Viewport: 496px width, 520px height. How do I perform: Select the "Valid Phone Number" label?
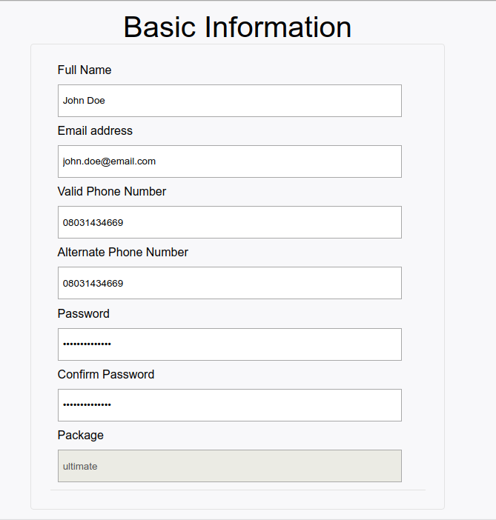(112, 192)
